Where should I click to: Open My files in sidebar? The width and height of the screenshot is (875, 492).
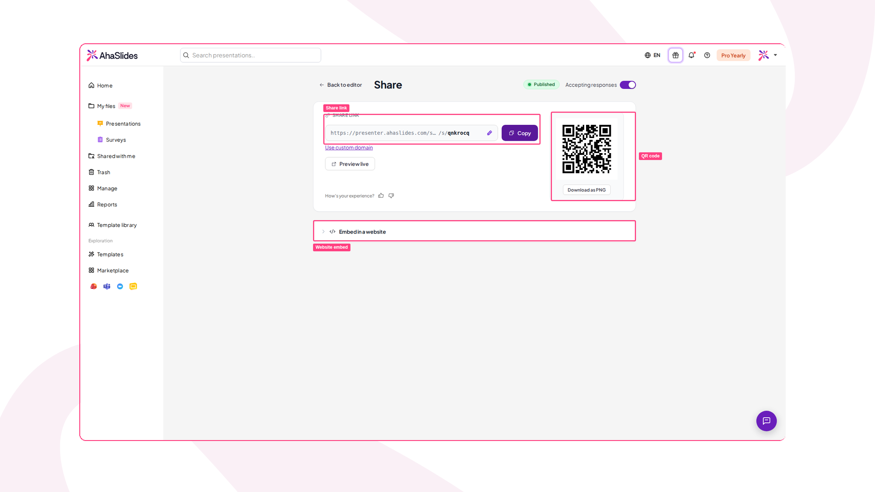pyautogui.click(x=102, y=106)
